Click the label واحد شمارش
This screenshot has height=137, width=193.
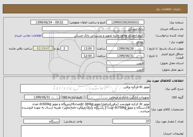(73, 122)
